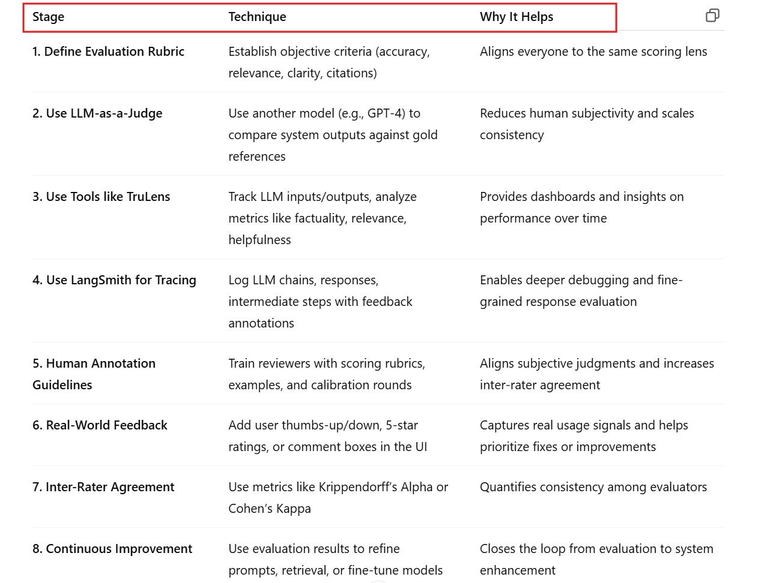This screenshot has width=776, height=583.
Task: Click Use LangSmith for Tracing stage
Action: click(114, 280)
